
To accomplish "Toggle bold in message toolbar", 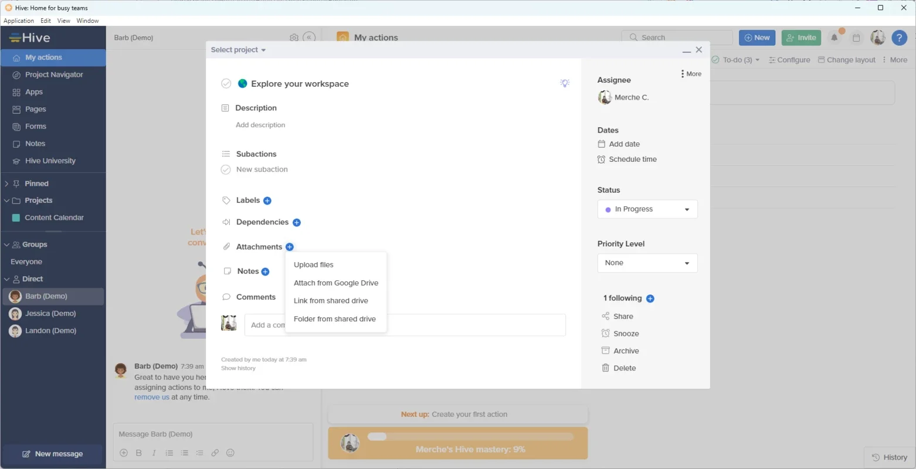I will pyautogui.click(x=139, y=453).
